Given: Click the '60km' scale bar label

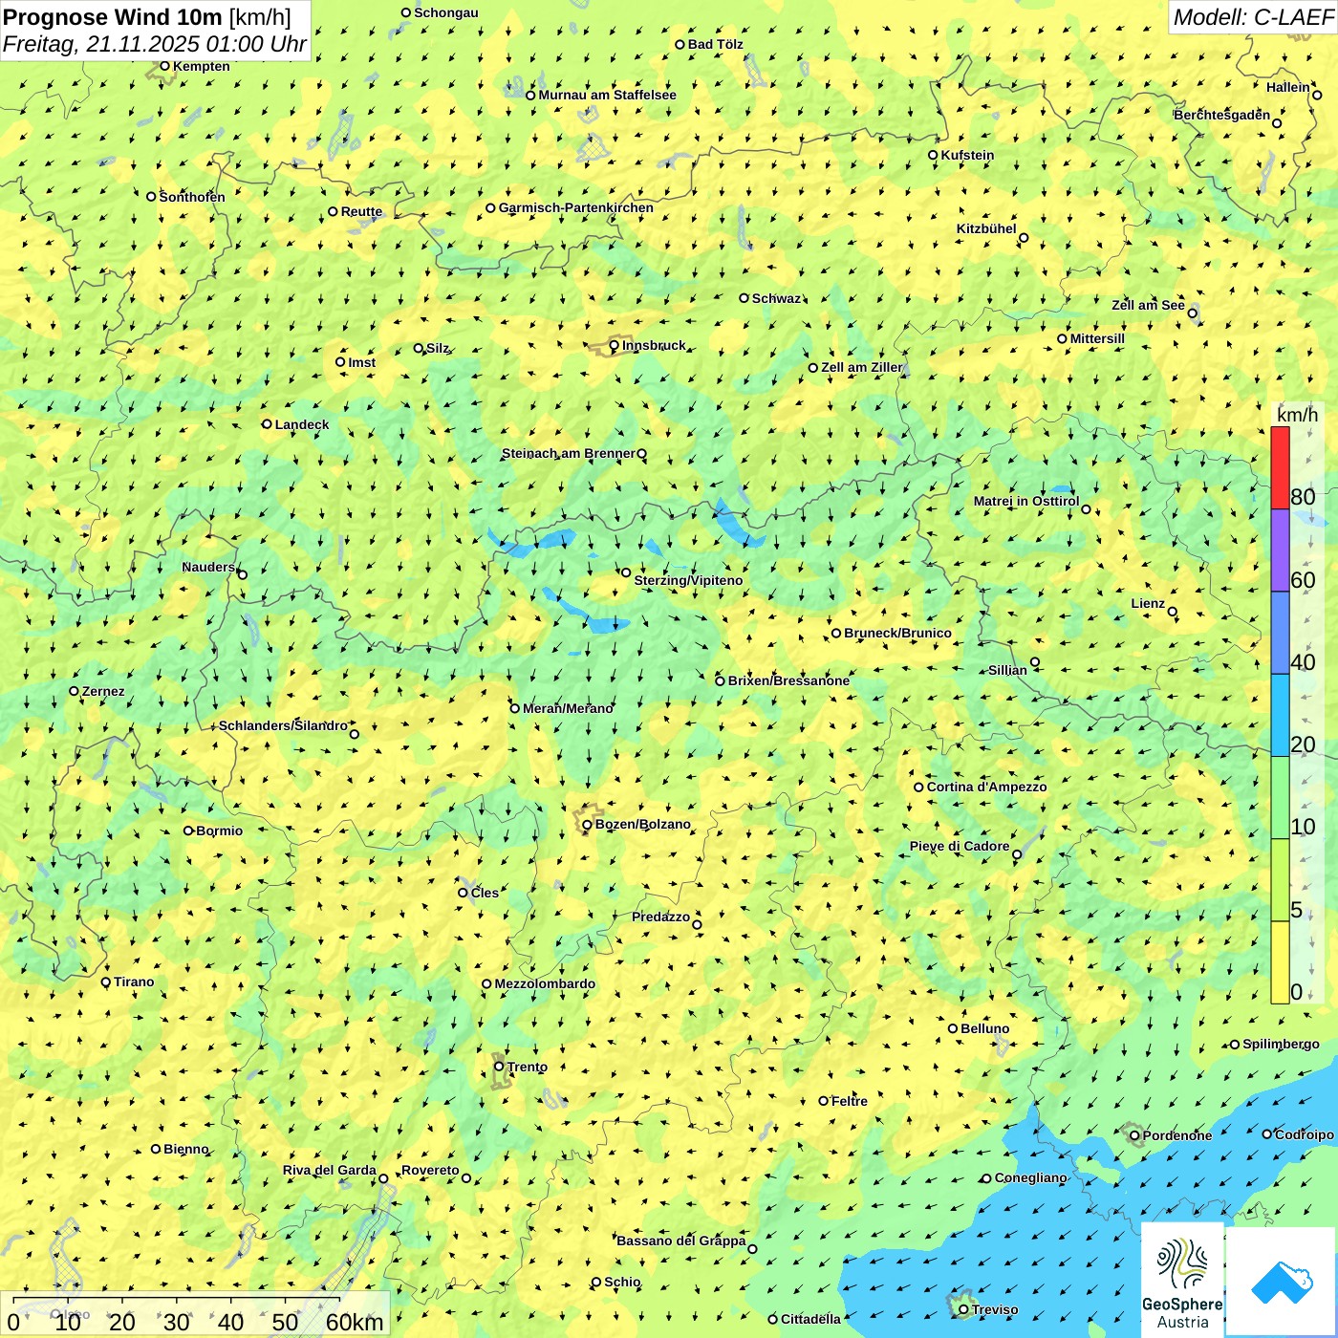Looking at the screenshot, I should (x=355, y=1322).
